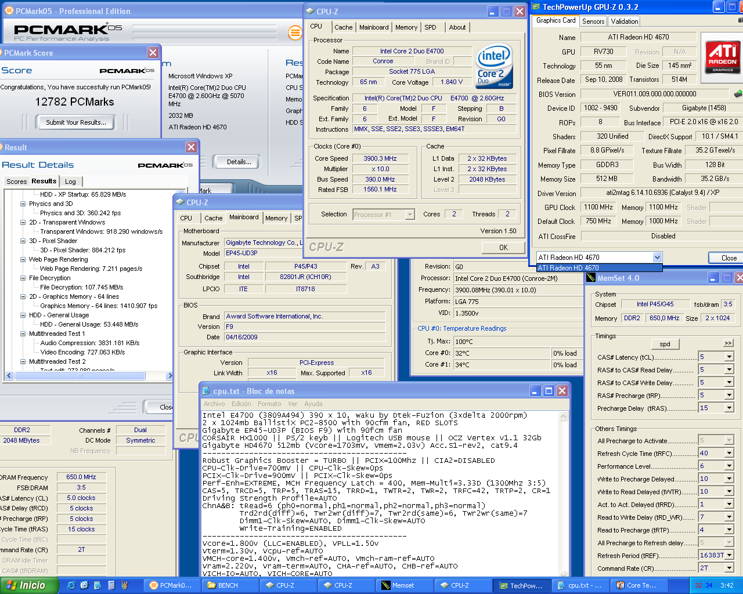Click the GPU-Z title bar icon

[x=535, y=7]
